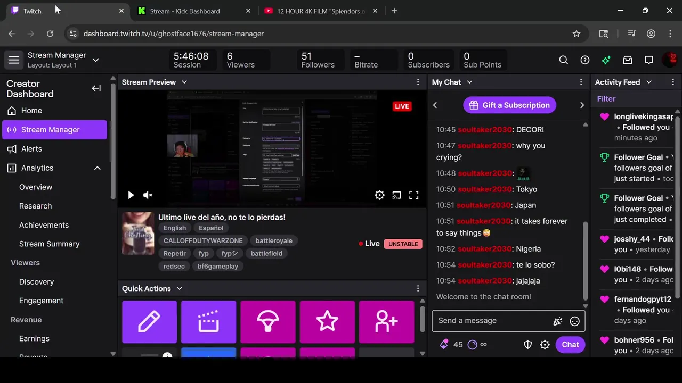Bookmark this page with star icon
This screenshot has height=383, width=682.
(x=577, y=34)
